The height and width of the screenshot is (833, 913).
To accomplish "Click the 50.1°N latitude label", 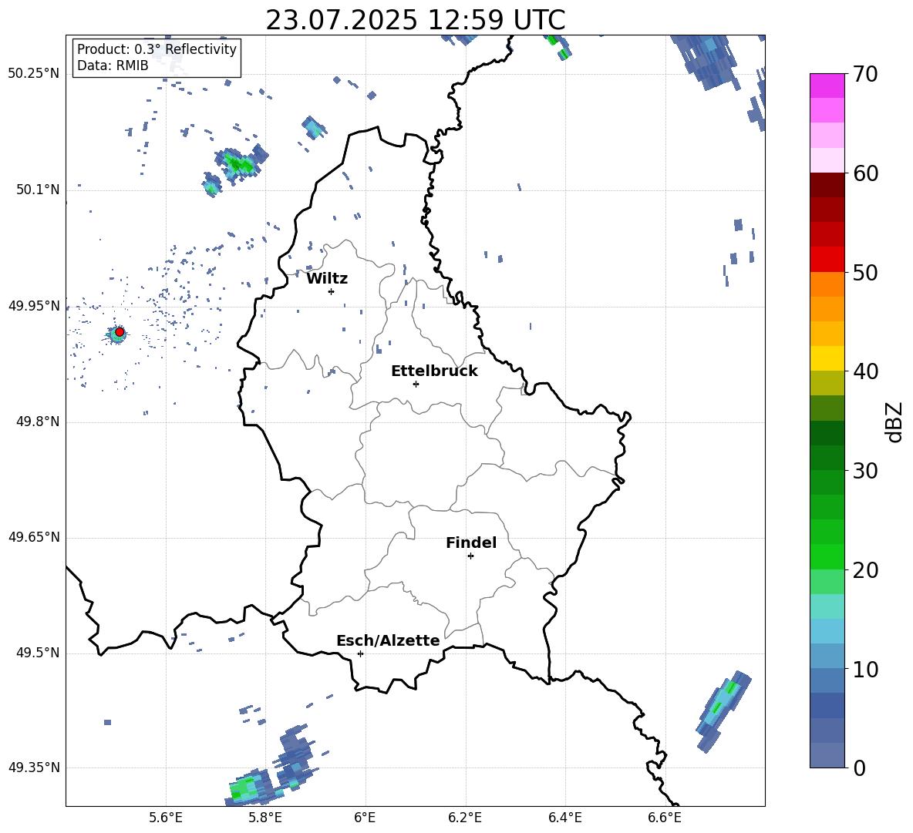I will (x=38, y=190).
